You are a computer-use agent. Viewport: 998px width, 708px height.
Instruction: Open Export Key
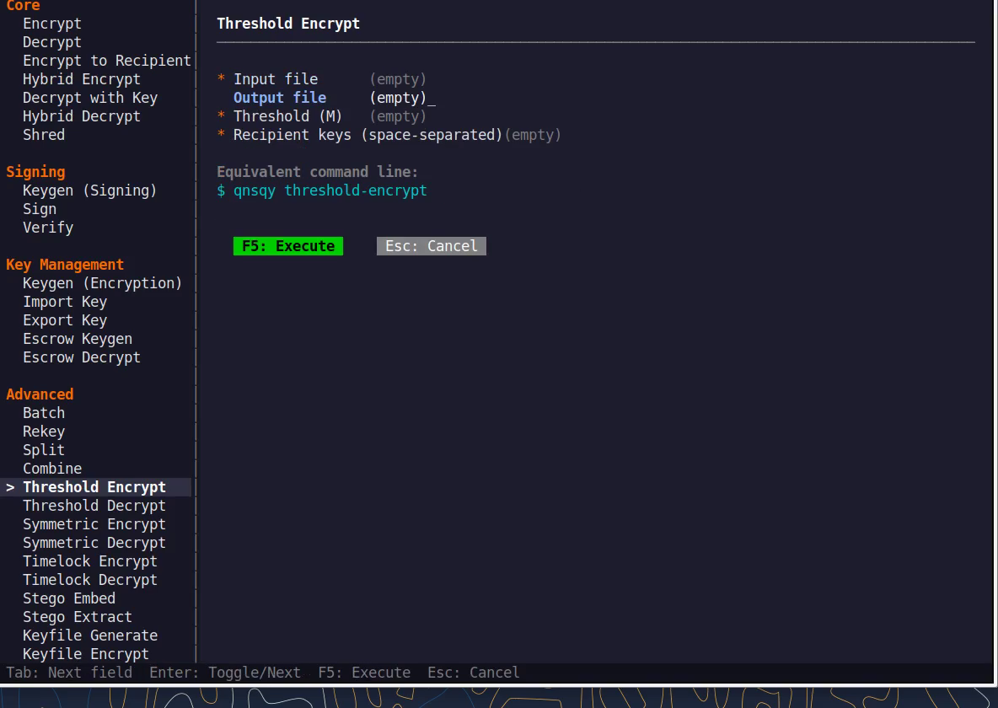[x=65, y=319]
